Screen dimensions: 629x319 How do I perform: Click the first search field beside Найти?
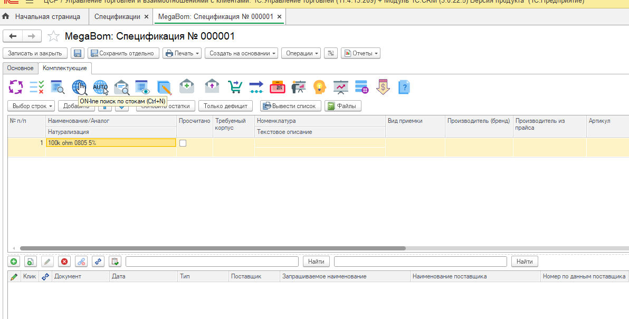pos(213,262)
